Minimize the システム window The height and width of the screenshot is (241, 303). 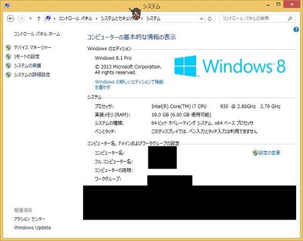[268, 5]
